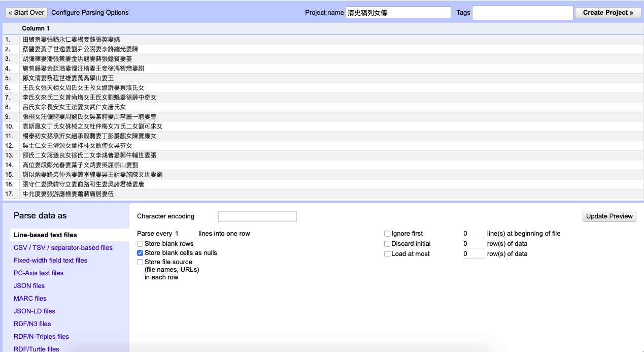Select MARC files format
Viewport: 644px width, 352px height.
click(30, 299)
